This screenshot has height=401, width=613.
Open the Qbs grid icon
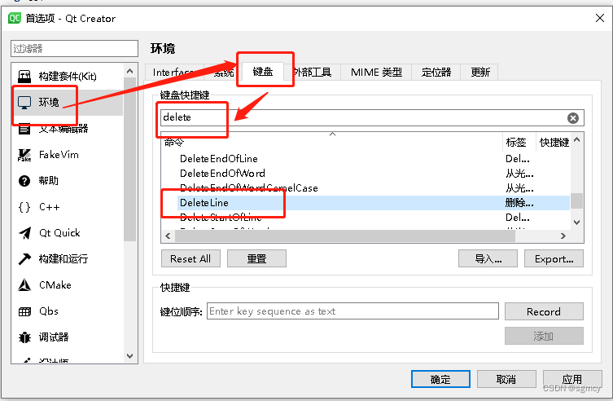point(24,311)
